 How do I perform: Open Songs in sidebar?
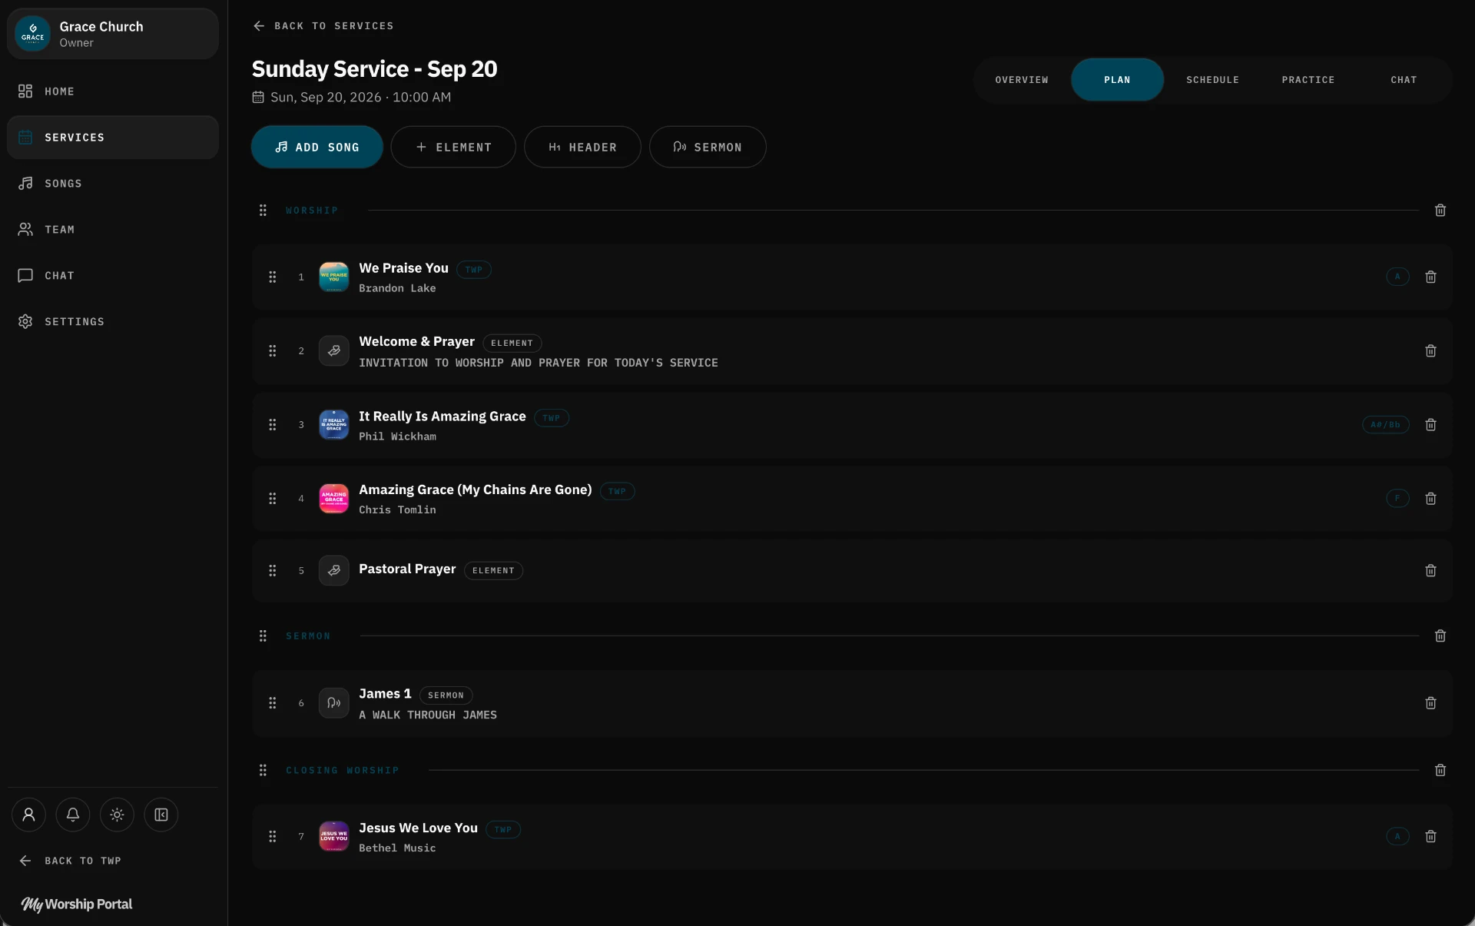coord(113,184)
